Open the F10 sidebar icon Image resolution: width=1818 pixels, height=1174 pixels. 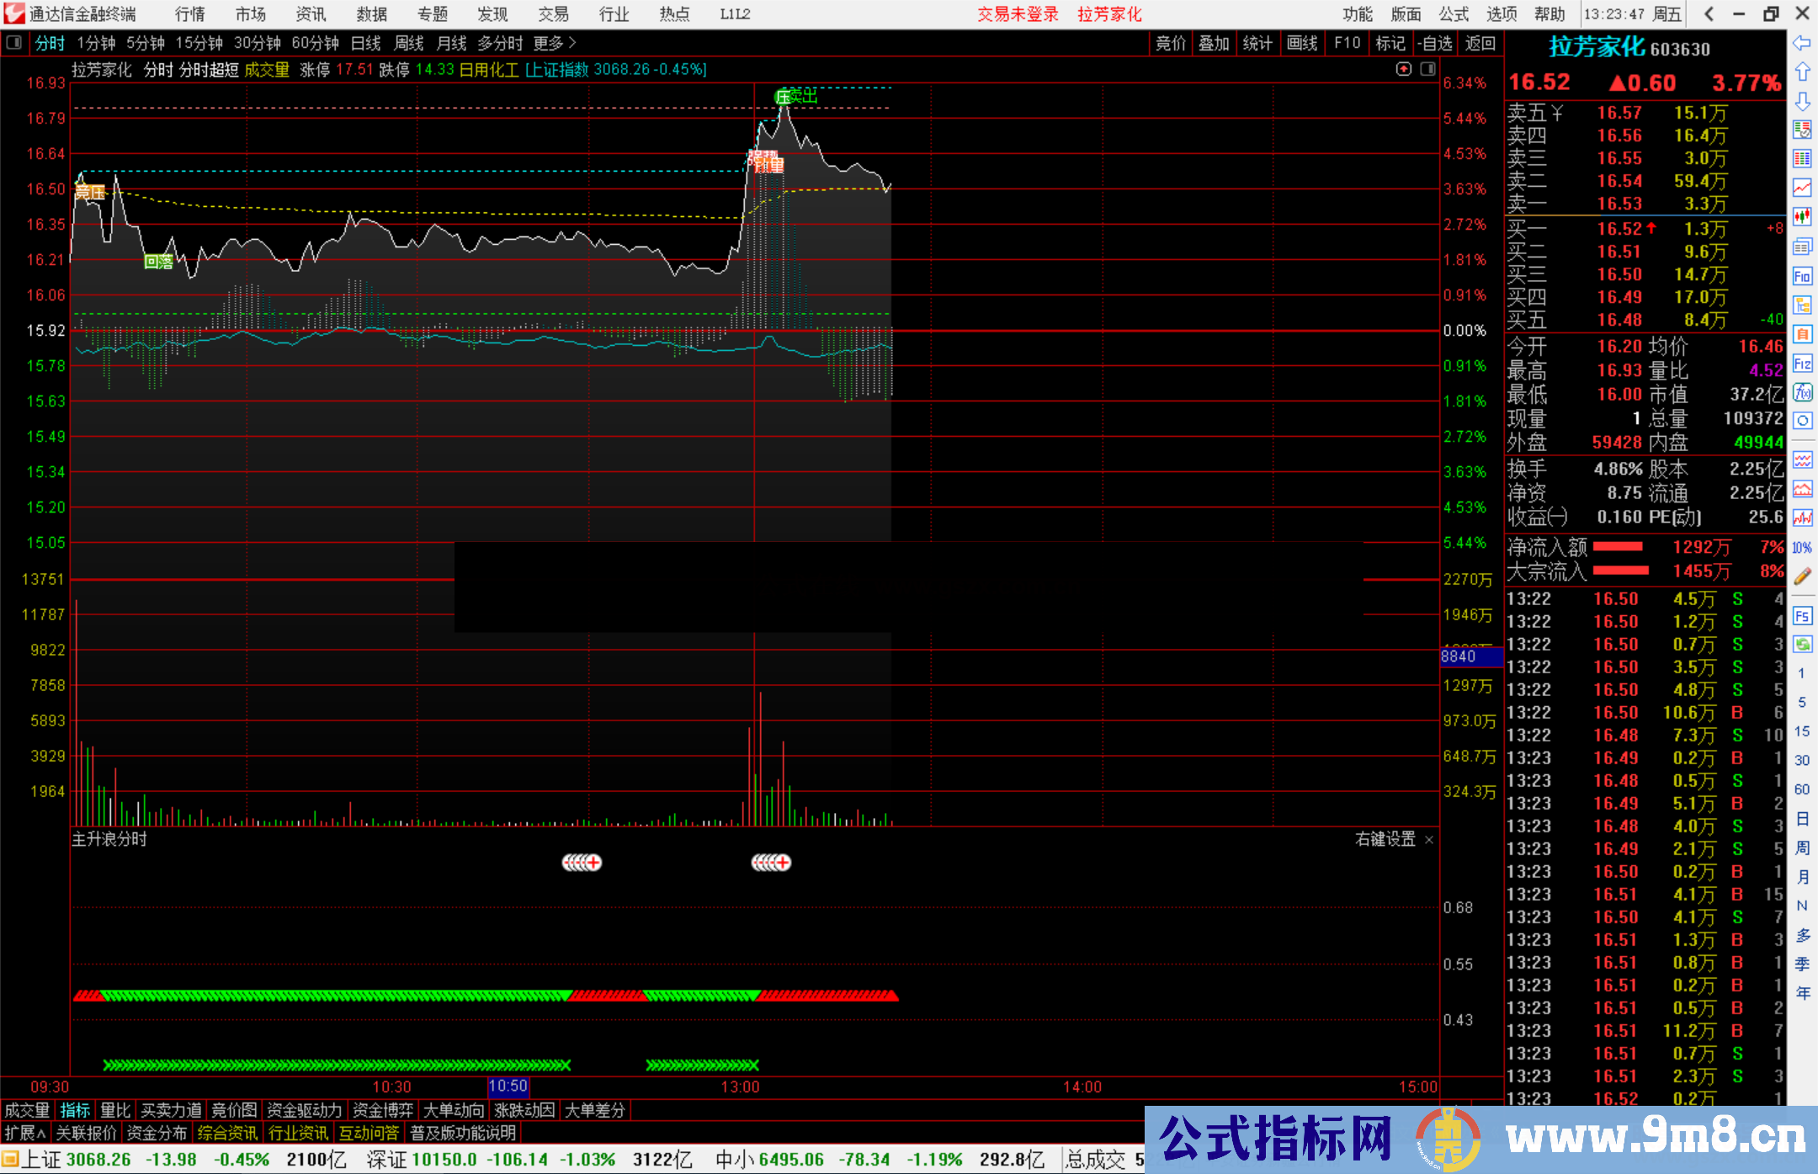click(x=1802, y=276)
